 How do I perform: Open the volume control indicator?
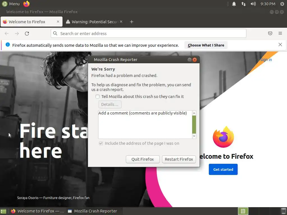tap(253, 4)
